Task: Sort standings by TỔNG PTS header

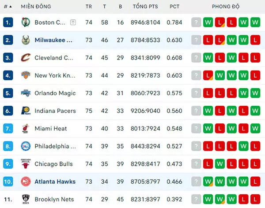Action: pyautogui.click(x=145, y=7)
